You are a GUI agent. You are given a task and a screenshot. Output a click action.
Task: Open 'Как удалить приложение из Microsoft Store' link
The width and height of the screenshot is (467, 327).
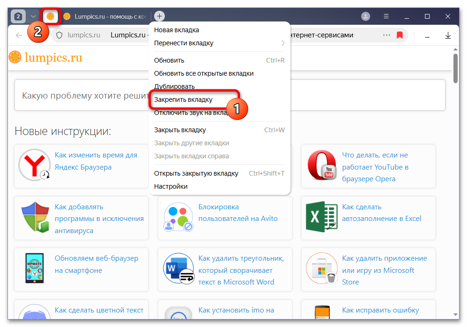click(384, 270)
